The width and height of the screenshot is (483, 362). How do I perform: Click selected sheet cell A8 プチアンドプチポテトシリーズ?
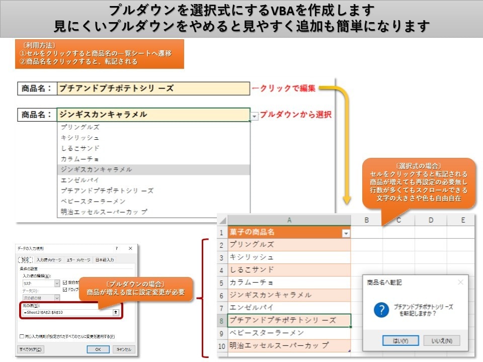[289, 320]
